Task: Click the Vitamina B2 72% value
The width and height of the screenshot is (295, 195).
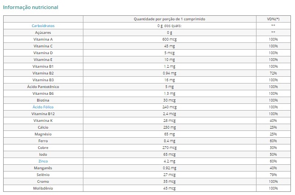Action: 273,73
